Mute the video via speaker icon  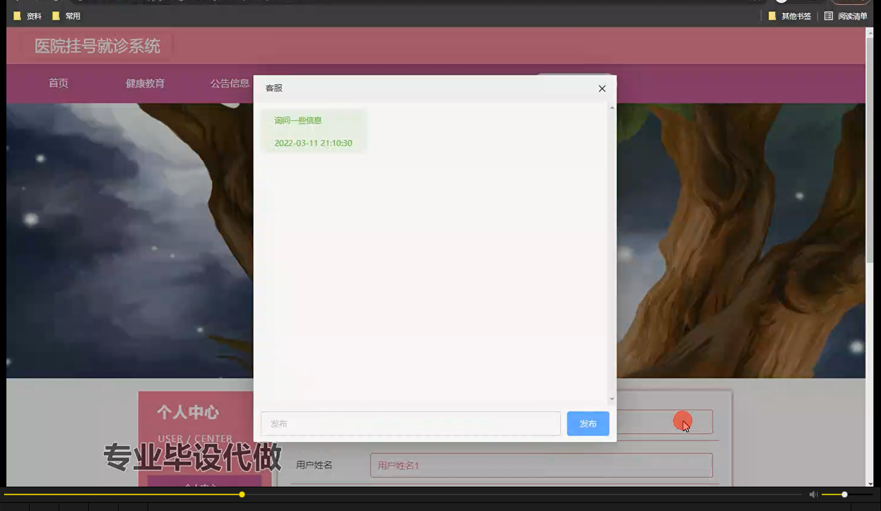point(812,494)
